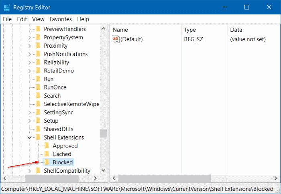
Task: Click the ab string icon of Default value
Action: 116,39
